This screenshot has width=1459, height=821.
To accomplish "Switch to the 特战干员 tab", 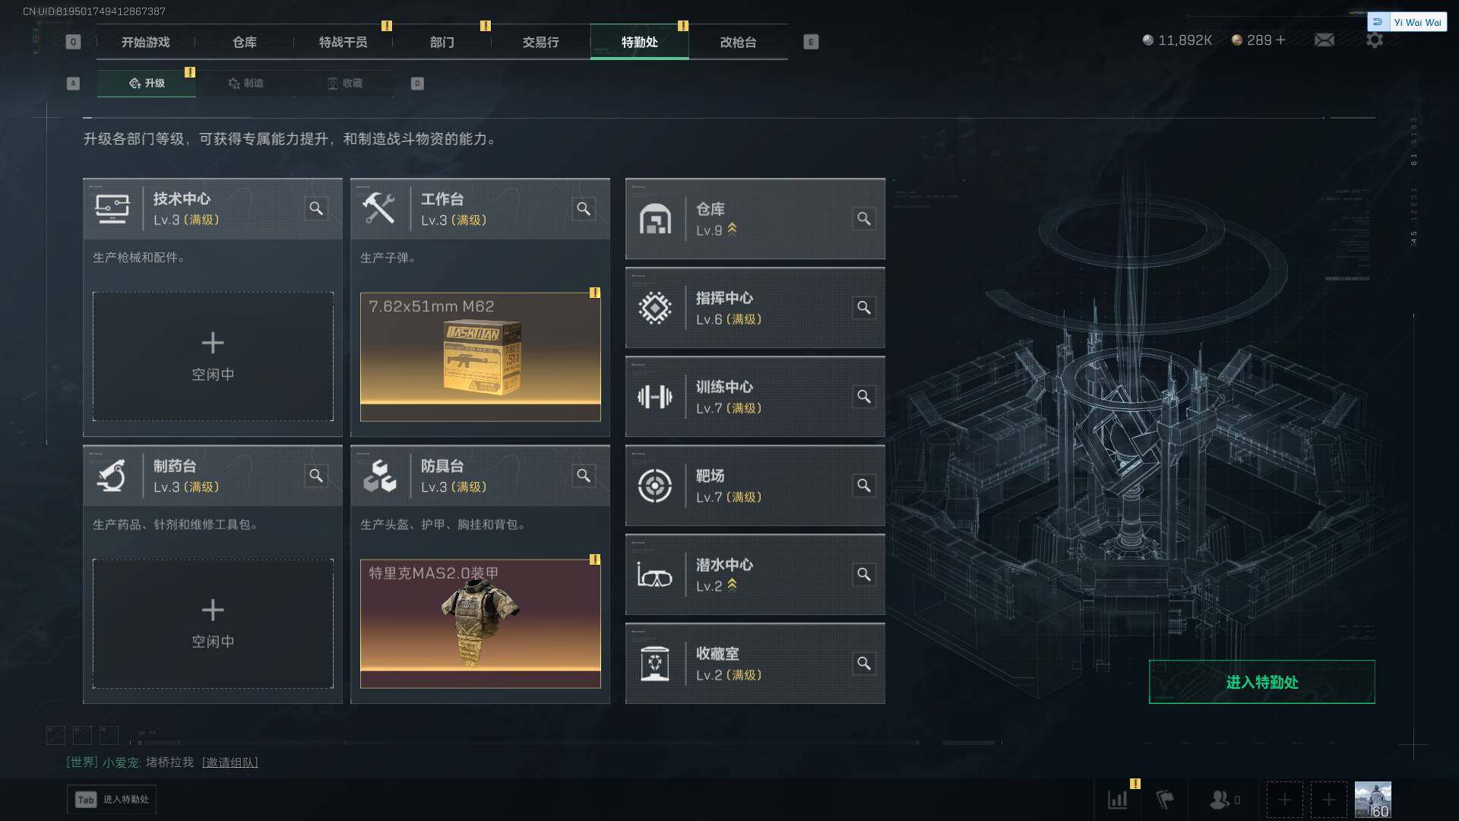I will (x=343, y=42).
